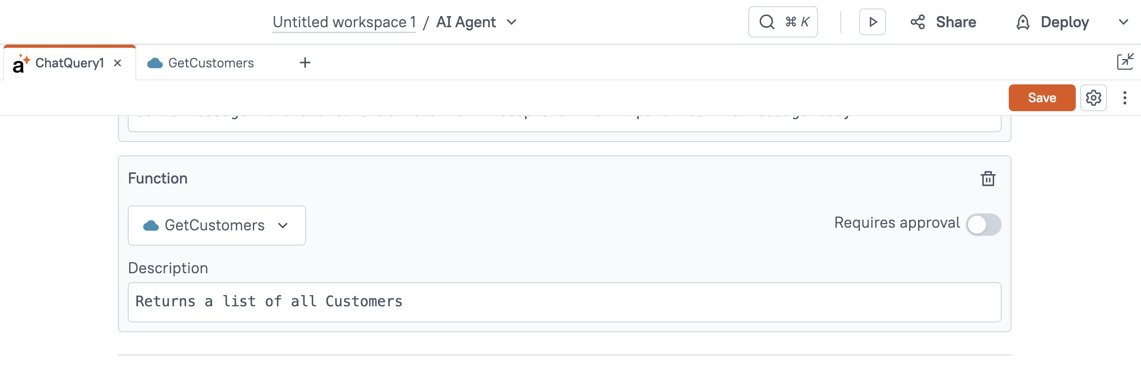The width and height of the screenshot is (1141, 384).
Task: Open the Untitled workspace 1 link
Action: coord(344,22)
